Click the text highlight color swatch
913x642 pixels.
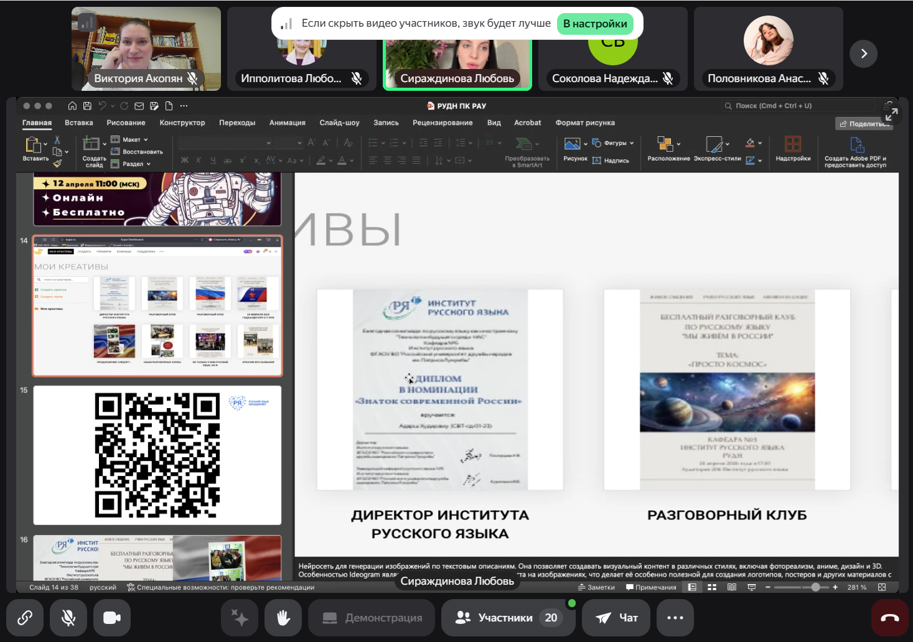(x=321, y=160)
